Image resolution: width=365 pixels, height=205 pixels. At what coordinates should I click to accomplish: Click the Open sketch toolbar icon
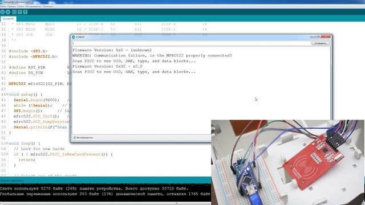coord(20,12)
